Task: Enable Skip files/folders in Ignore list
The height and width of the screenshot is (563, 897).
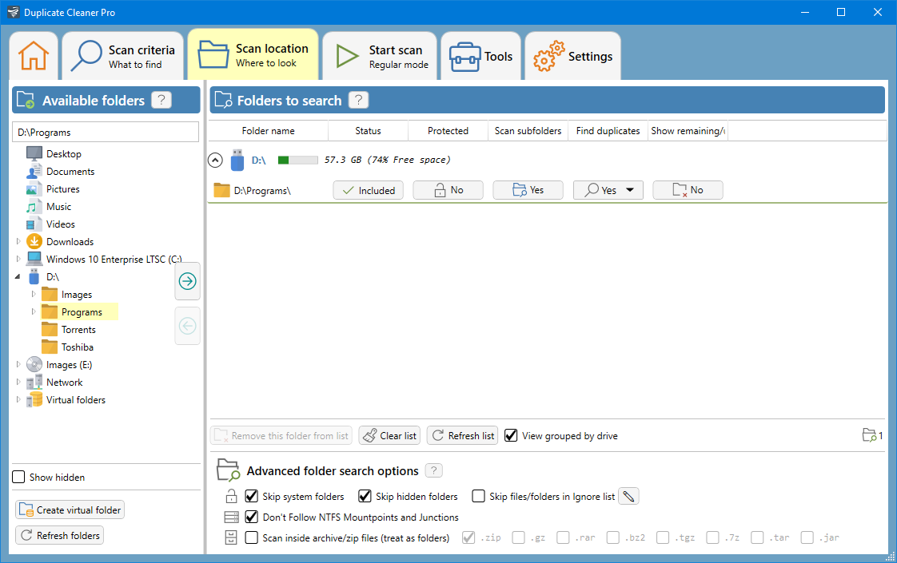Action: (478, 496)
